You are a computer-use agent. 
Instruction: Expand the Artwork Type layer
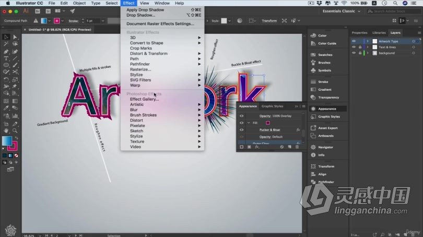click(368, 41)
